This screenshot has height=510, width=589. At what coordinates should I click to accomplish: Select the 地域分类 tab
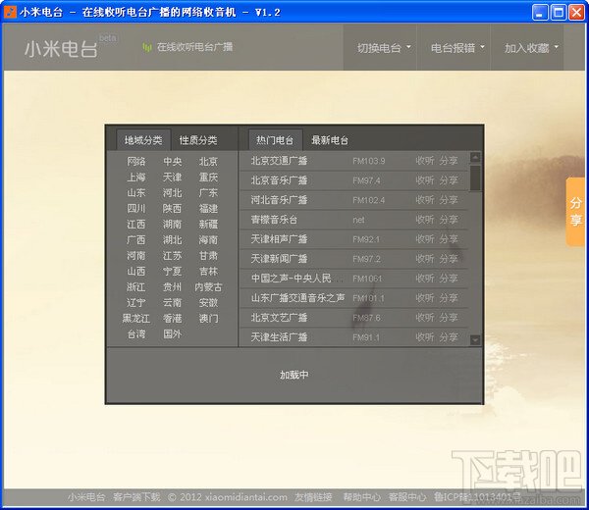pos(143,140)
